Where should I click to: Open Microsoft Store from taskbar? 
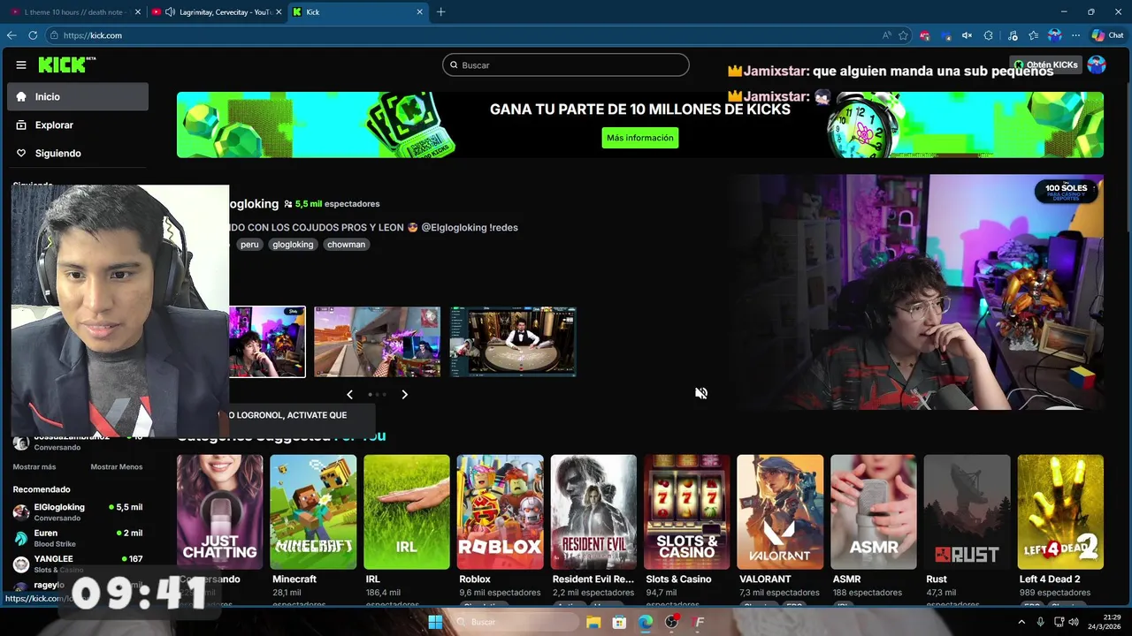click(x=619, y=622)
